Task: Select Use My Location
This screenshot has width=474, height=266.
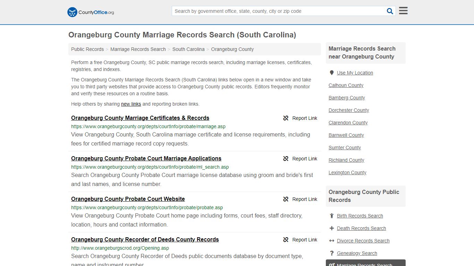Action: [x=355, y=73]
